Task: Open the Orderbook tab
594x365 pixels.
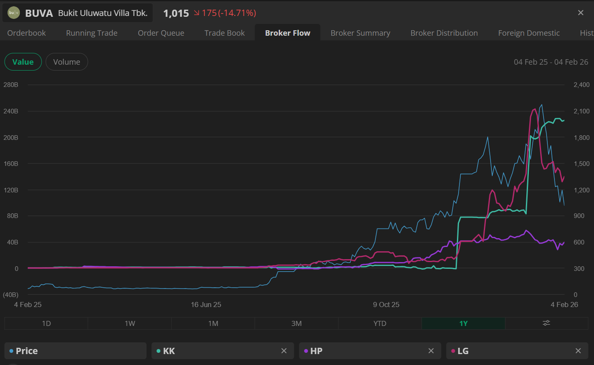Action: (x=26, y=33)
